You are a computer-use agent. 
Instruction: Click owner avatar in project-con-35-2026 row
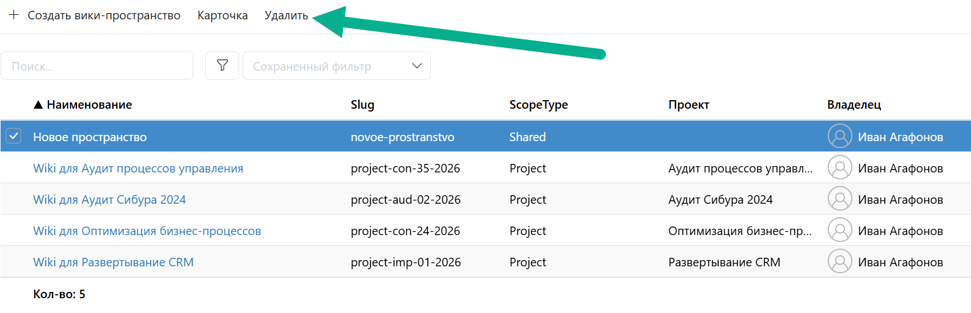point(839,168)
